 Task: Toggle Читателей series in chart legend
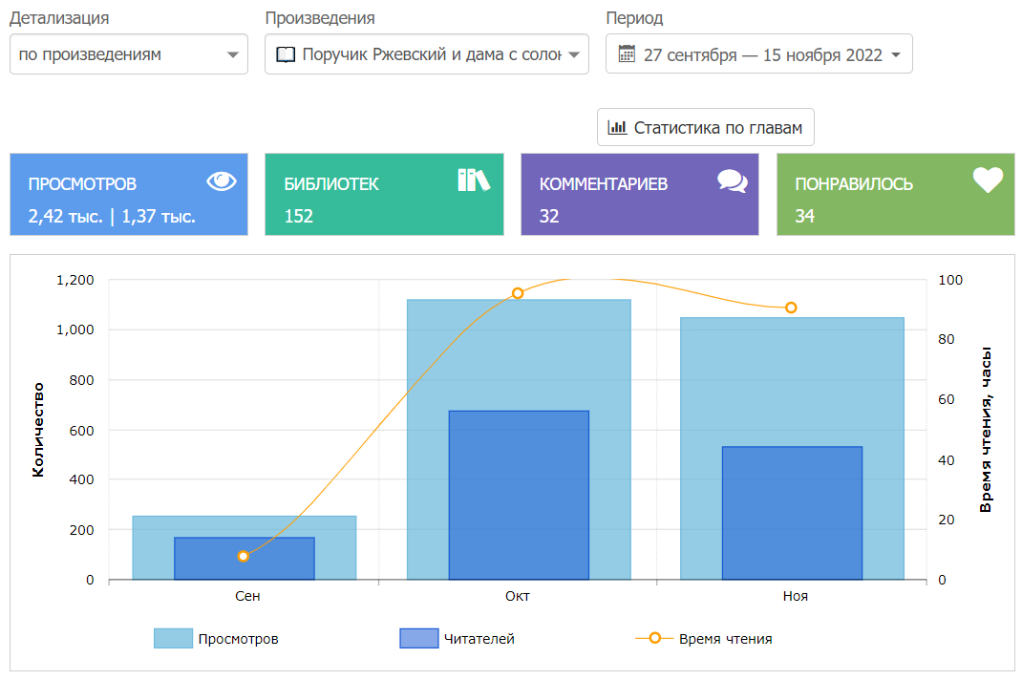[x=457, y=639]
